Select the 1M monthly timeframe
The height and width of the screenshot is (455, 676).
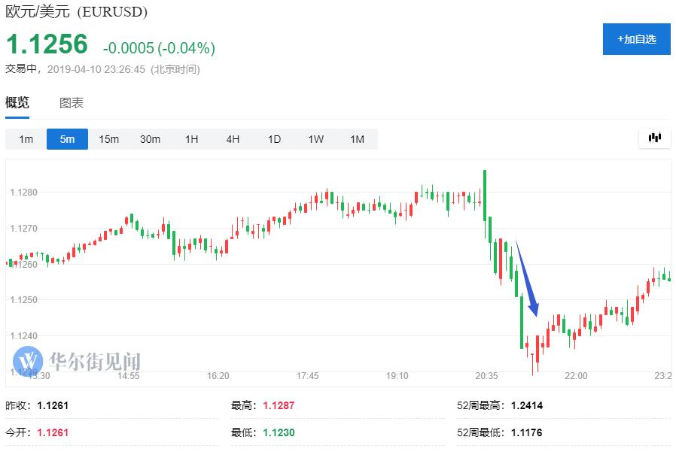click(357, 139)
